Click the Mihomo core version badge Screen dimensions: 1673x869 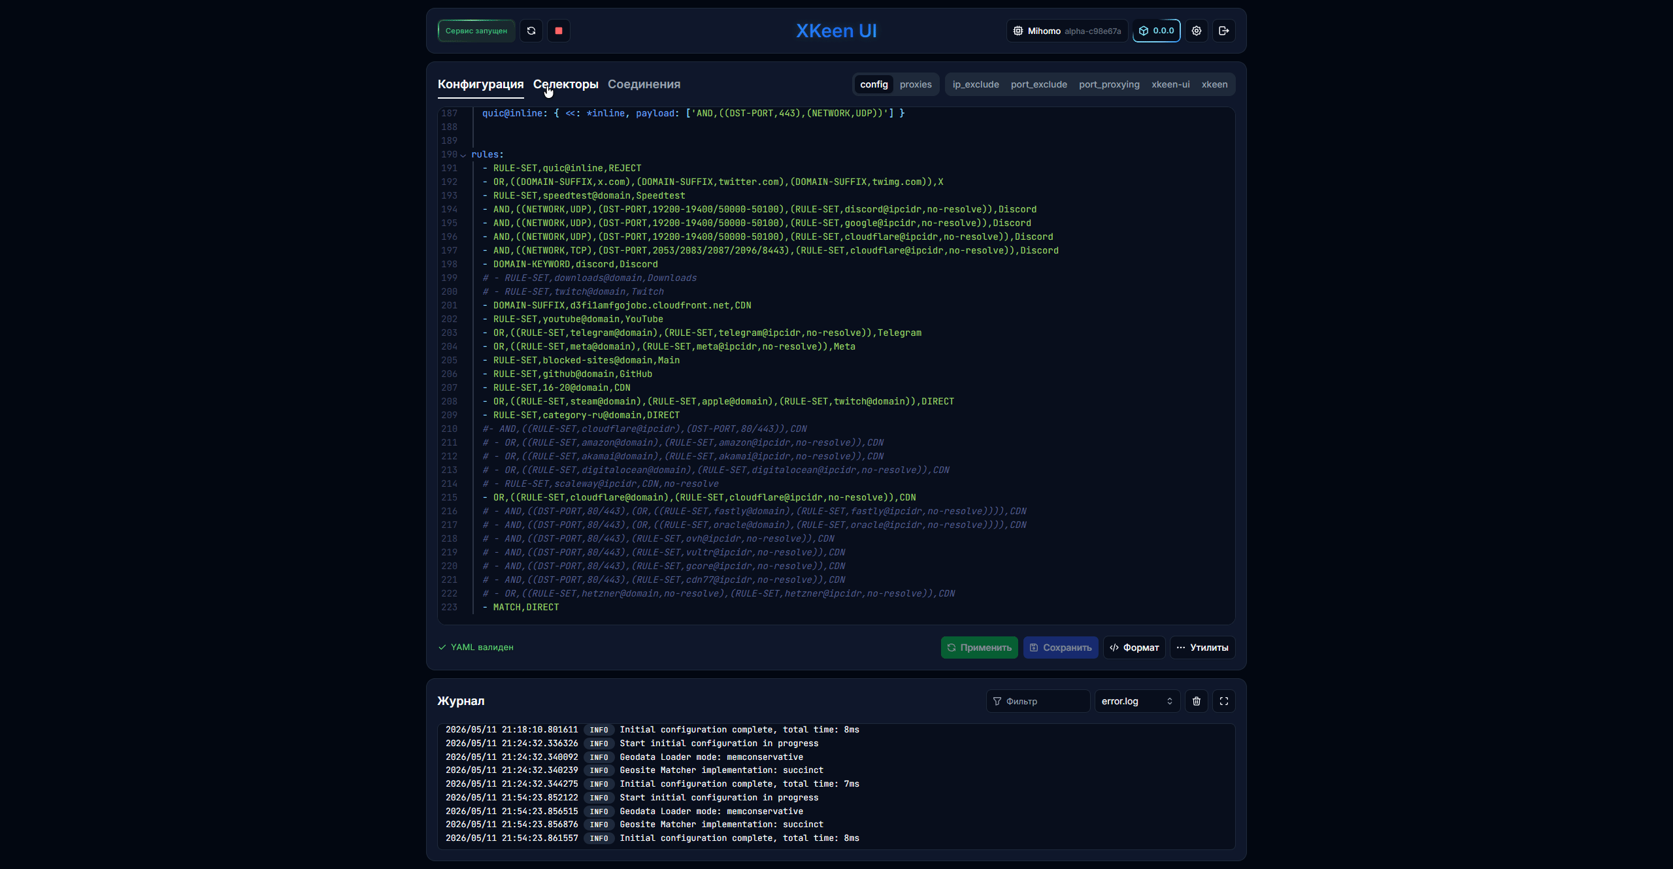pos(1067,31)
